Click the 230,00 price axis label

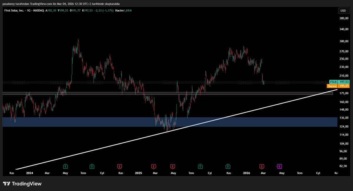(x=344, y=67)
